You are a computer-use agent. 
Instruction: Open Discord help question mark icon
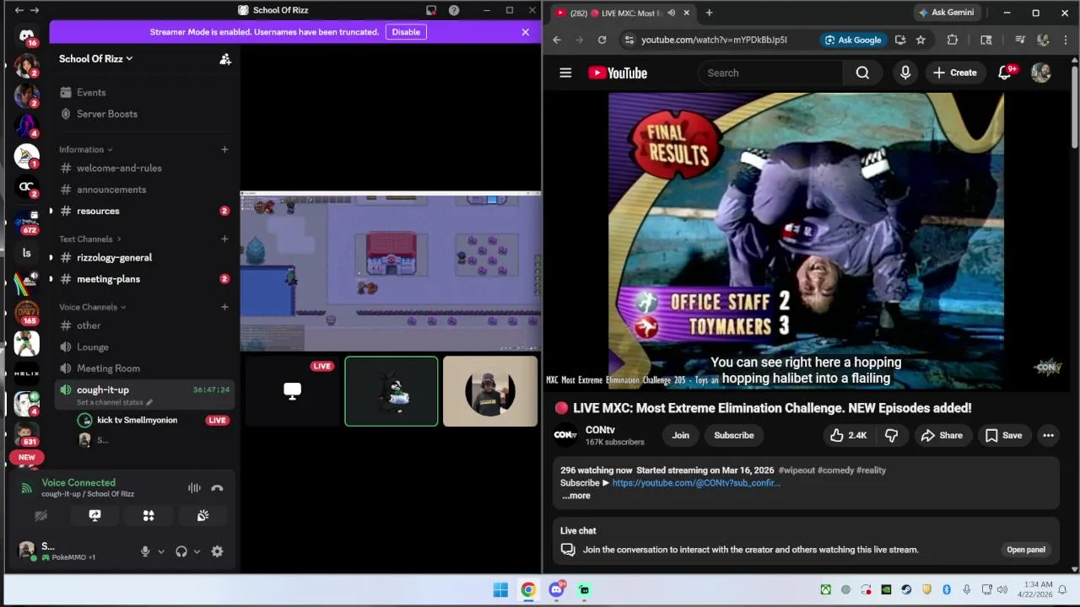tap(454, 10)
